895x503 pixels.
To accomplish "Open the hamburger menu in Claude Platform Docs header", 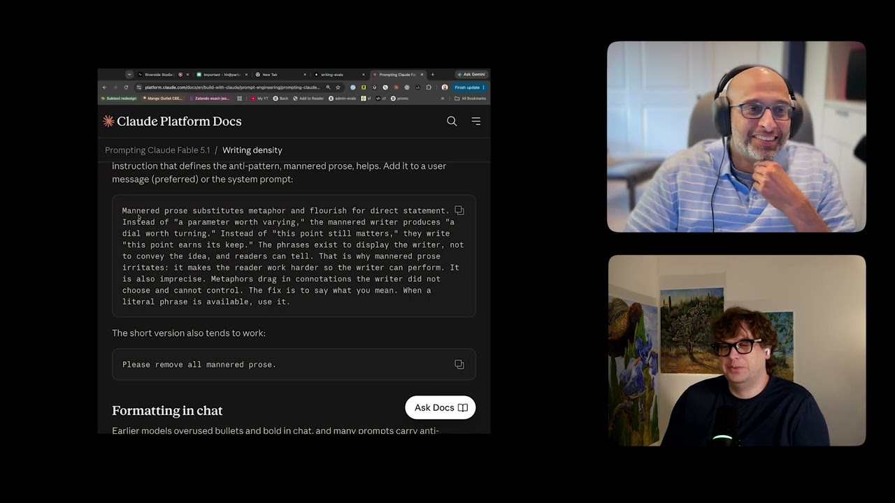I will click(476, 122).
